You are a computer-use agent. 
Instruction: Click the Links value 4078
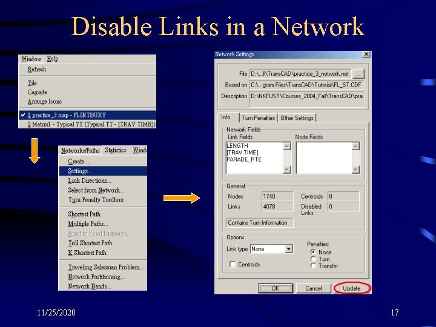(277, 206)
